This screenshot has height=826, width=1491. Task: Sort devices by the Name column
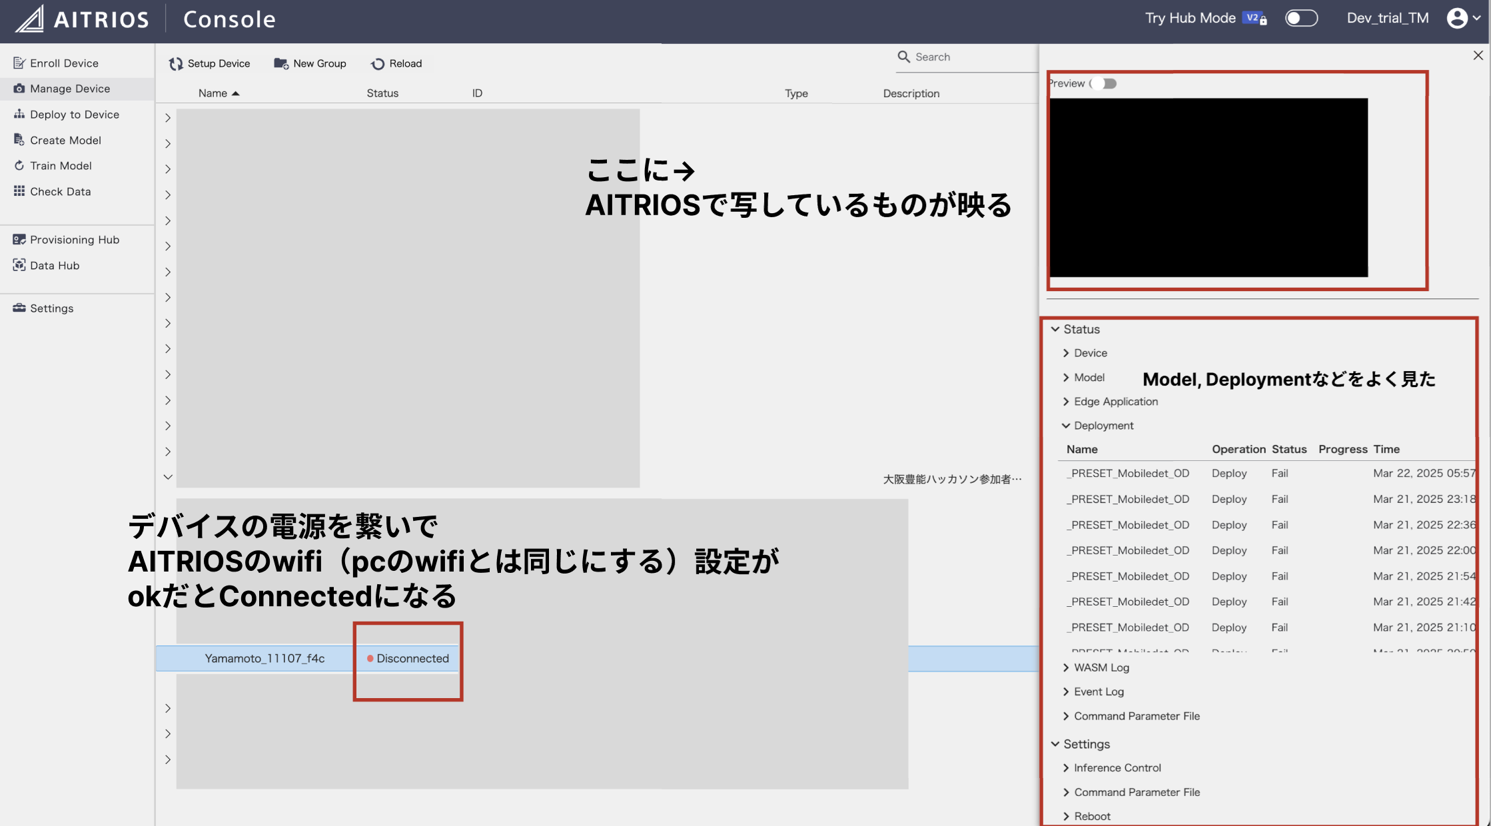tap(213, 93)
